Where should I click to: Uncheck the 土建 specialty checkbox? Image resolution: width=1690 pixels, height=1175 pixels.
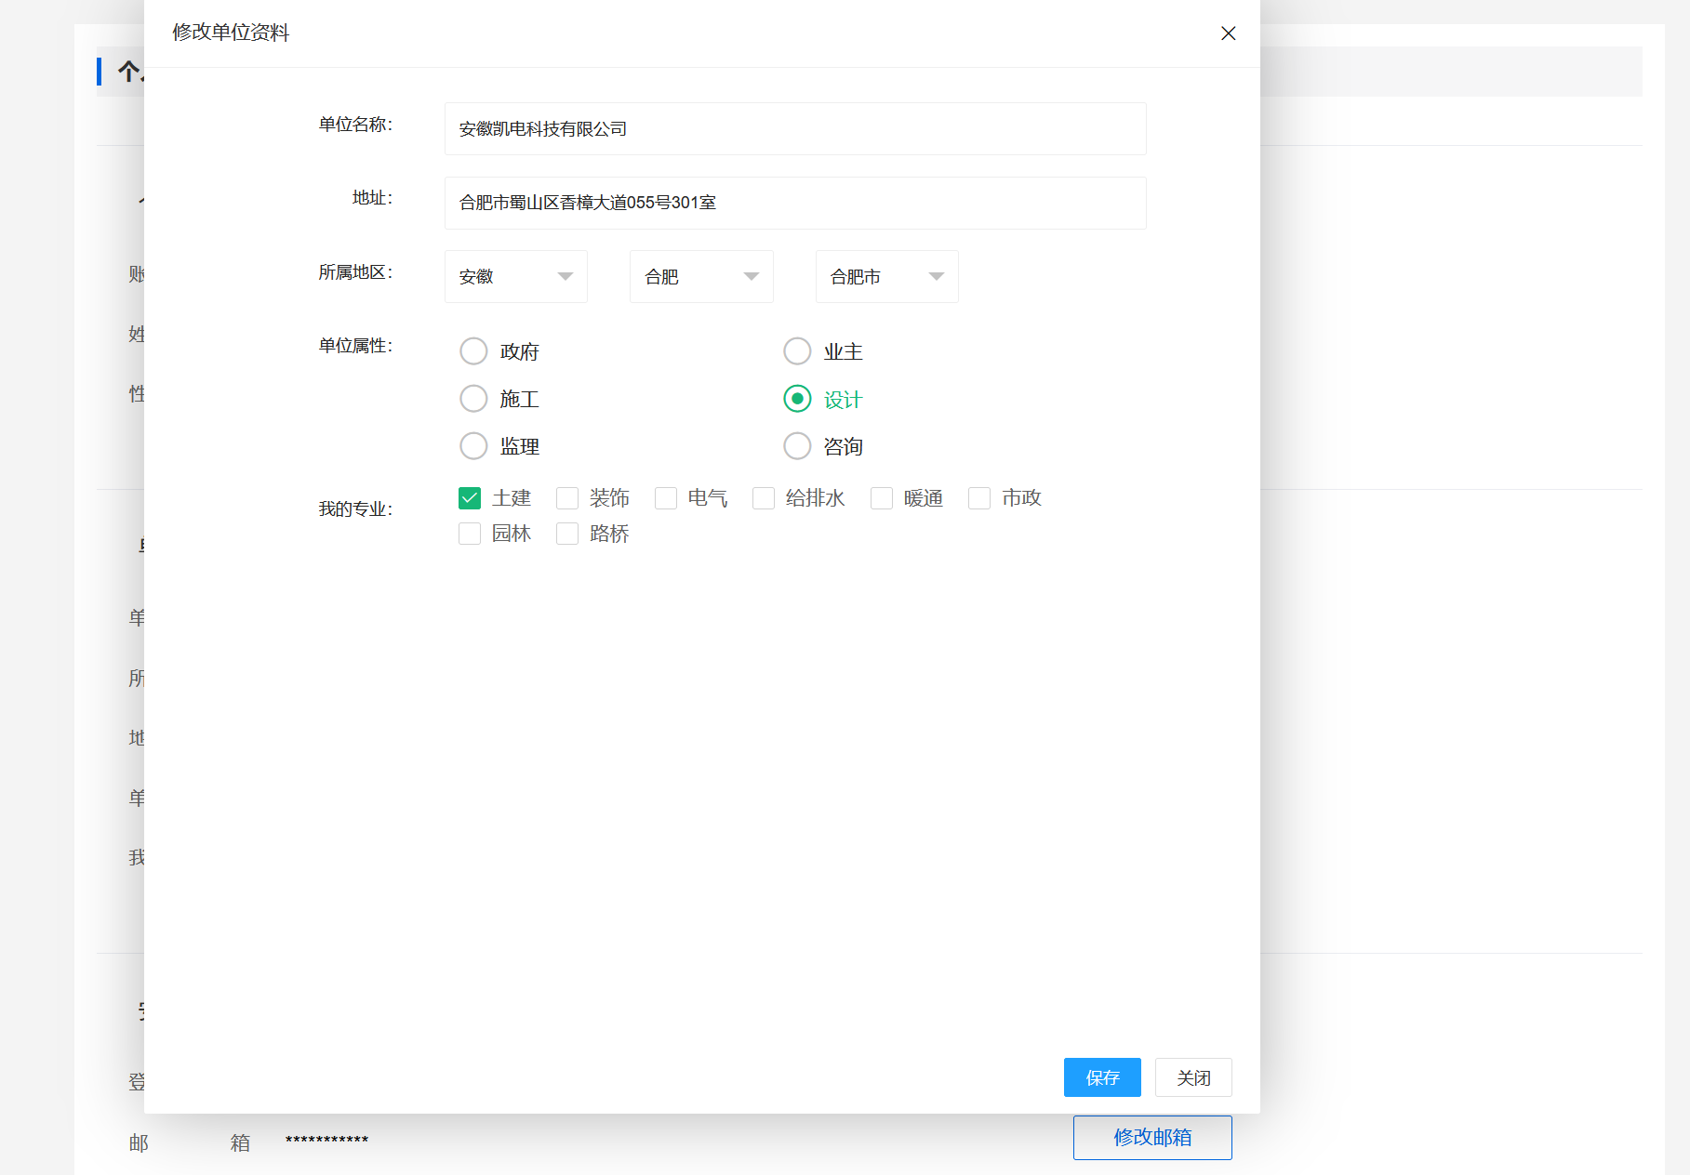click(x=470, y=498)
